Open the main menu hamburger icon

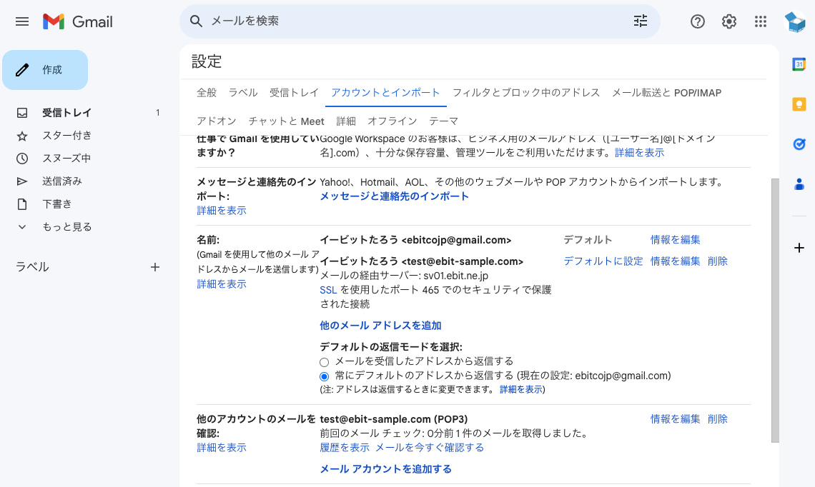coord(22,21)
